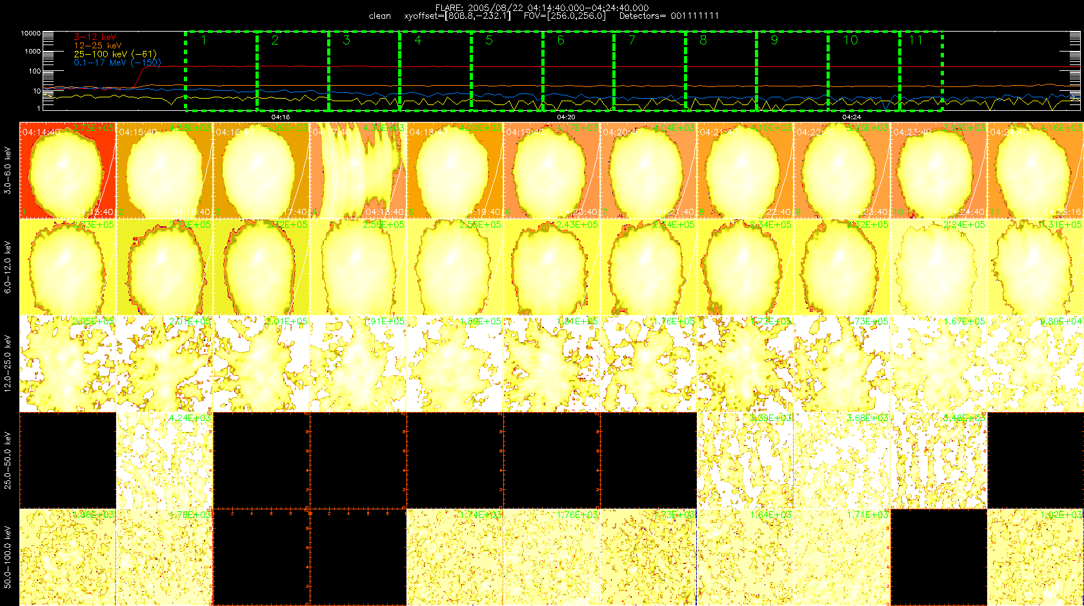Select interval 9 in the light curve plot
The width and height of the screenshot is (1084, 606).
click(x=792, y=71)
